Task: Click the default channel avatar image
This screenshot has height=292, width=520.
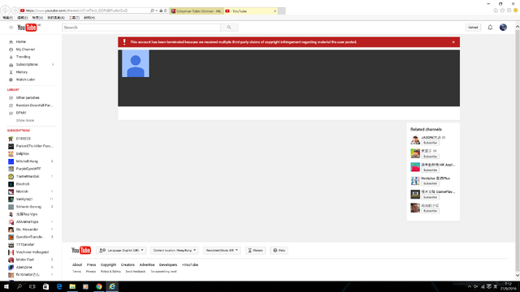Action: tap(136, 63)
